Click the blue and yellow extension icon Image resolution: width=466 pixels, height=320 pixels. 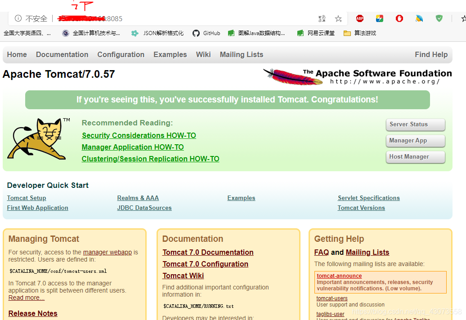tap(419, 18)
